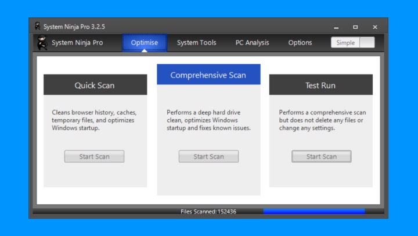The width and height of the screenshot is (418, 236).
Task: Start the Quick Scan
Action: pos(94,156)
